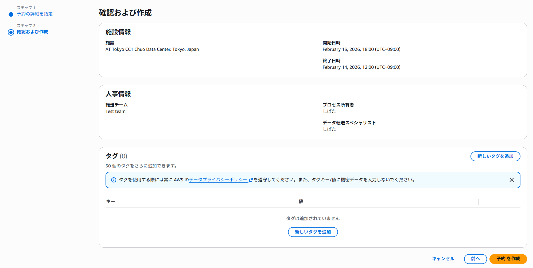Click the タグ (0) section heading
The image size is (533, 268).
[x=116, y=156]
